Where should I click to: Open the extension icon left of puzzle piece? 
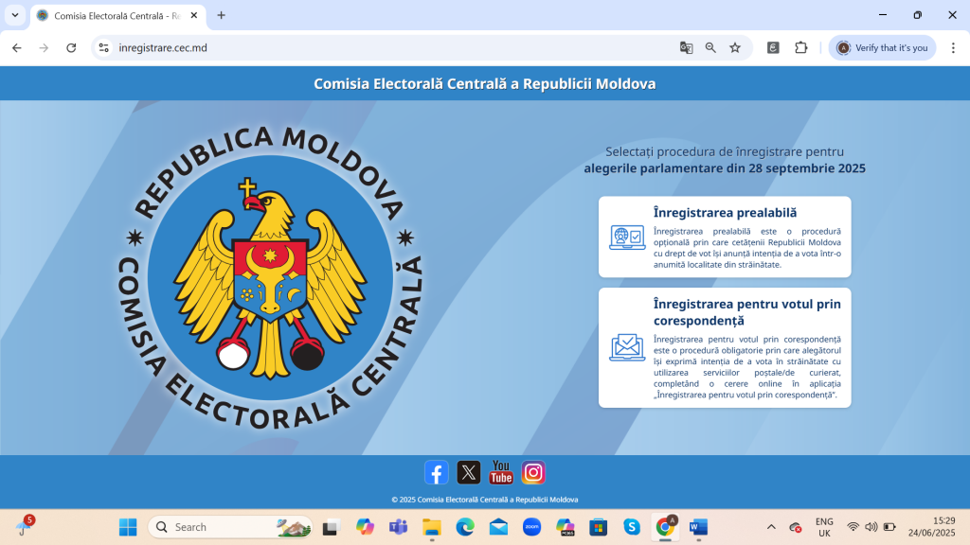click(x=773, y=47)
